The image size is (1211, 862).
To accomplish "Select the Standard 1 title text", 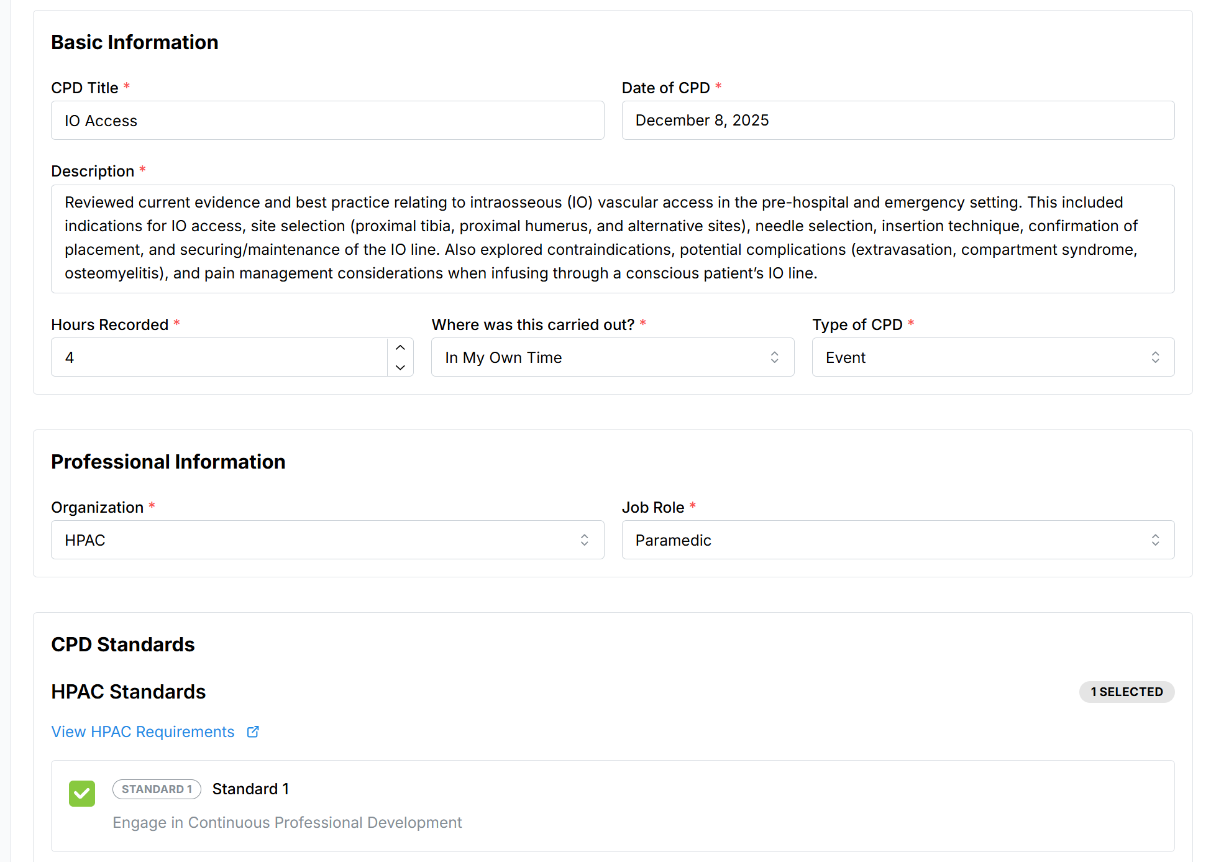I will coord(250,789).
